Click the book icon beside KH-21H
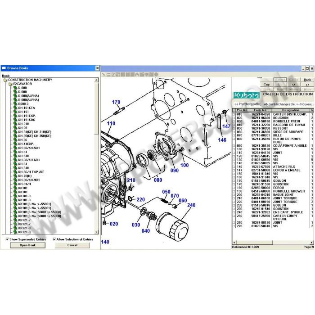This screenshot has height=315, width=315. [15, 124]
